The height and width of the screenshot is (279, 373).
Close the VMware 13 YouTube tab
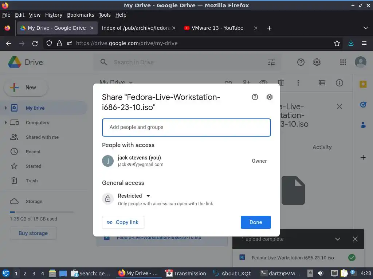coord(256,28)
